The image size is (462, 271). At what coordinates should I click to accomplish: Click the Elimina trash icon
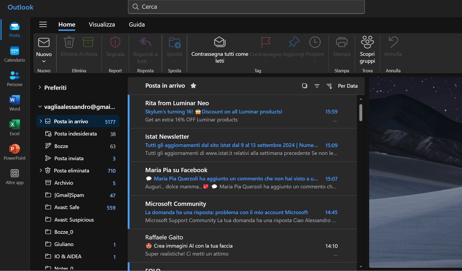69,42
